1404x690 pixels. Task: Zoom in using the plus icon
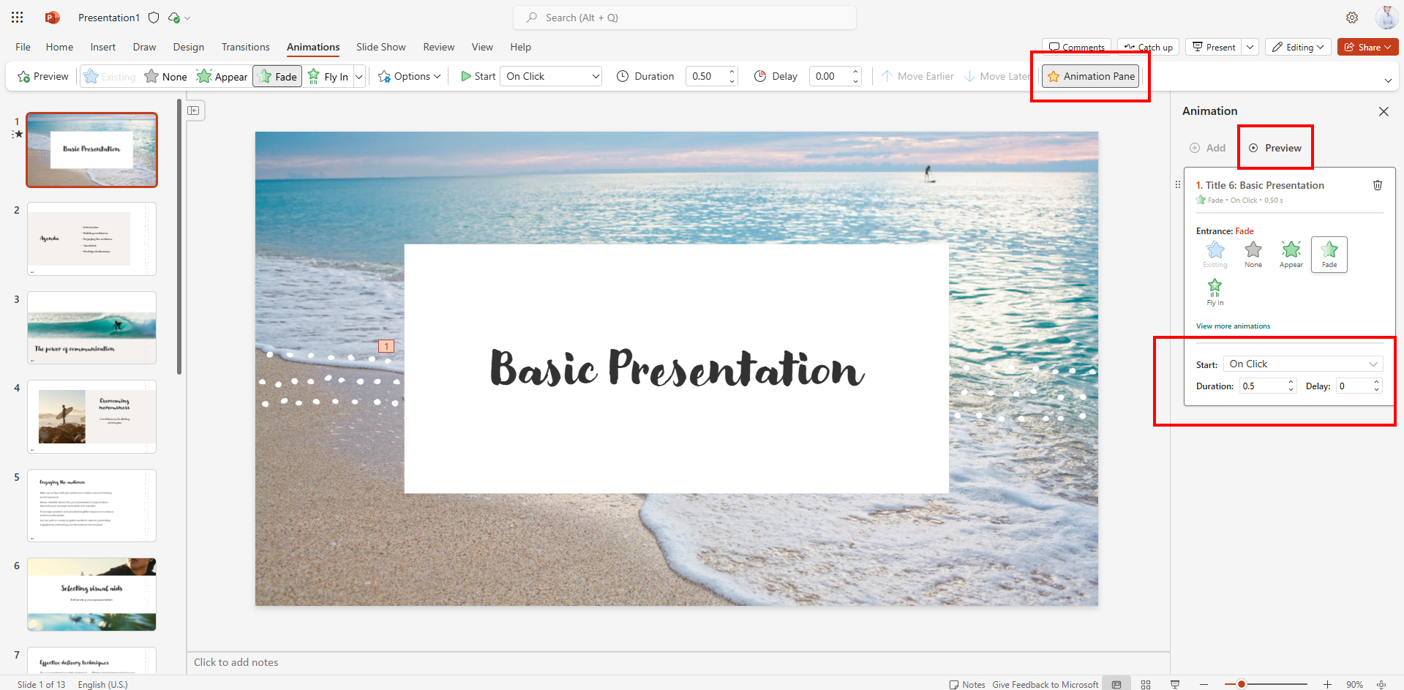[x=1327, y=684]
